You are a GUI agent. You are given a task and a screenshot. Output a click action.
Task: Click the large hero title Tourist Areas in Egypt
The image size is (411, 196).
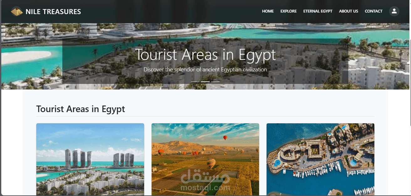click(205, 54)
